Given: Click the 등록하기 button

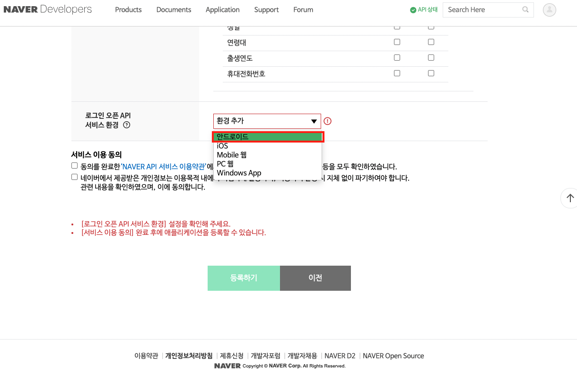Looking at the screenshot, I should (x=244, y=278).
